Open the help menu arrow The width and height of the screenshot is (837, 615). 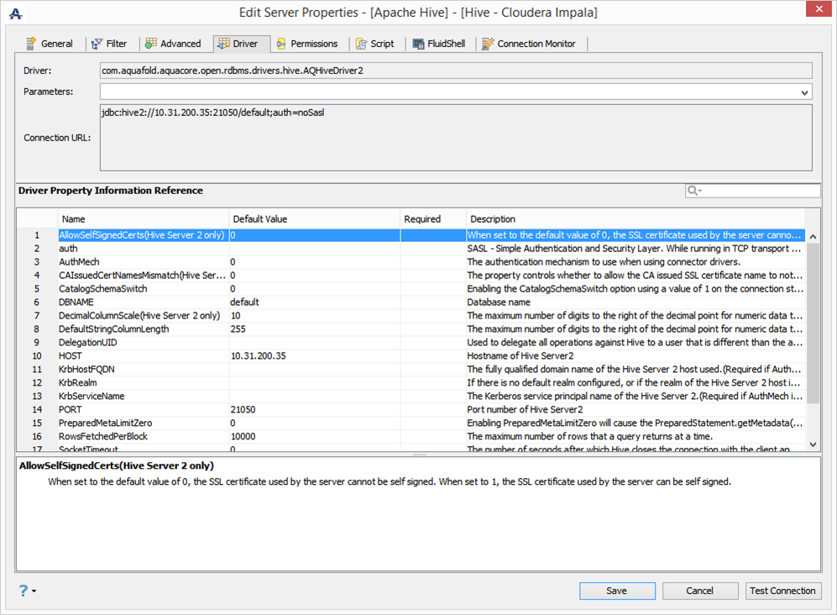click(x=34, y=591)
